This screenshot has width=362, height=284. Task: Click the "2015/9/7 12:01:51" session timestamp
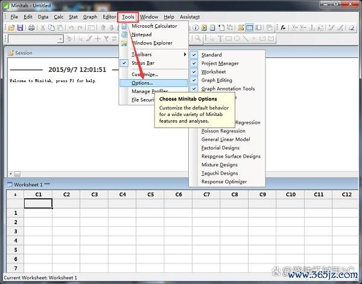[x=77, y=69]
